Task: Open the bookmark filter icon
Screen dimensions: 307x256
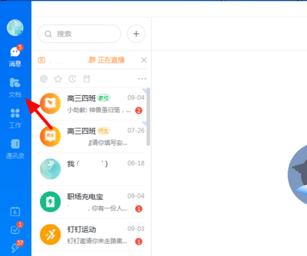Action: coord(87,79)
